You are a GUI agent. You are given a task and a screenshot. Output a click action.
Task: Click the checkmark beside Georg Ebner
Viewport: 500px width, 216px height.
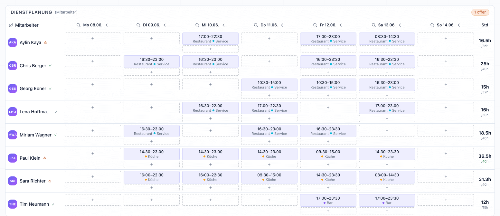point(50,89)
